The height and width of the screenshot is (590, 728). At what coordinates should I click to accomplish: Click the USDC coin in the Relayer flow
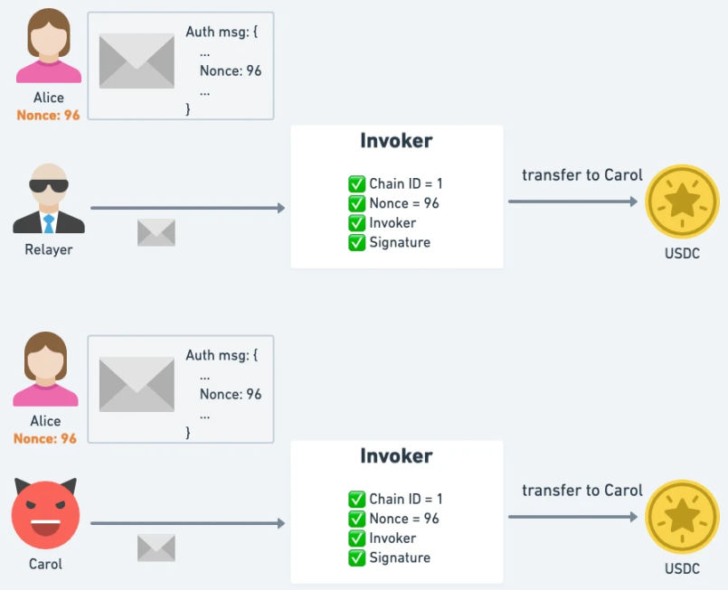coord(682,202)
